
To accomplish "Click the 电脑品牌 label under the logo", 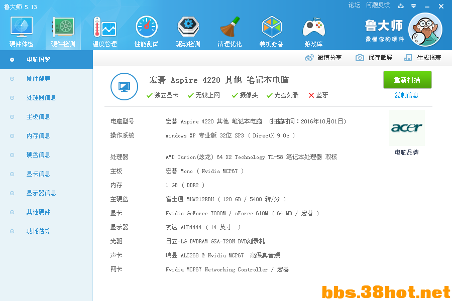I will [406, 153].
